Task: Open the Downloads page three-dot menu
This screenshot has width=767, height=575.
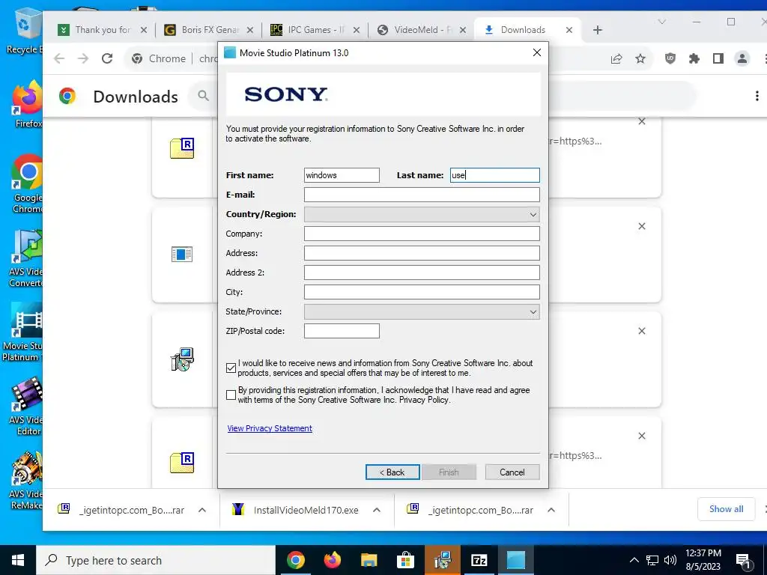Action: point(757,96)
